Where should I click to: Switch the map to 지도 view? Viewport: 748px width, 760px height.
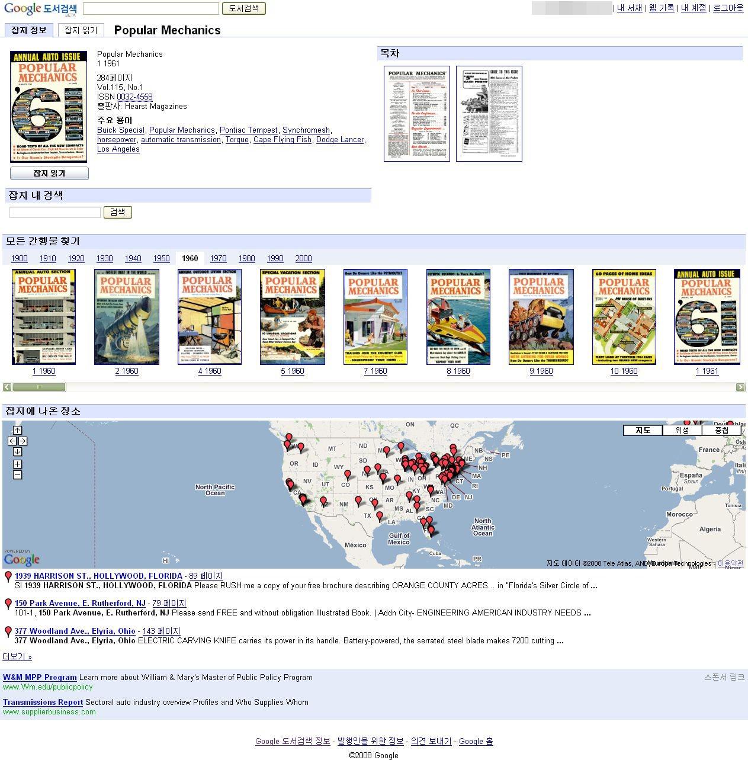[643, 431]
